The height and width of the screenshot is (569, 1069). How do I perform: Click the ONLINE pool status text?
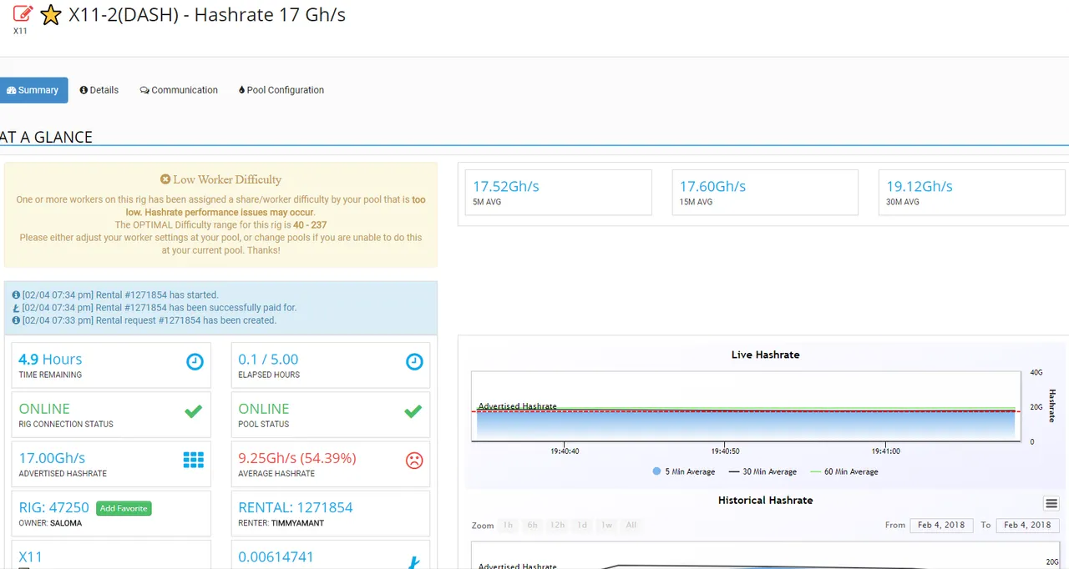(264, 408)
